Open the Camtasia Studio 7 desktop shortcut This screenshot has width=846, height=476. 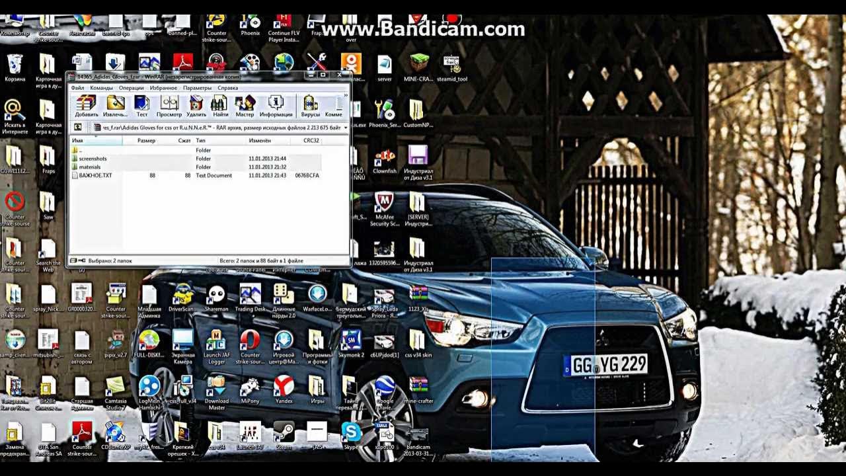coord(115,393)
